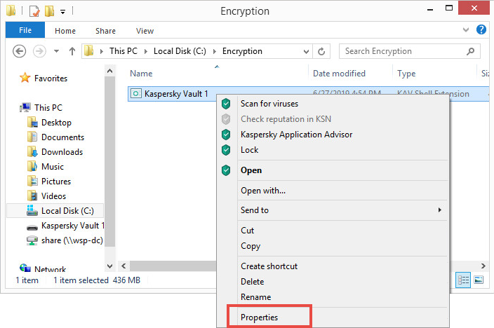This screenshot has width=494, height=328.
Task: Choose Delete from the context menu
Action: [333, 282]
